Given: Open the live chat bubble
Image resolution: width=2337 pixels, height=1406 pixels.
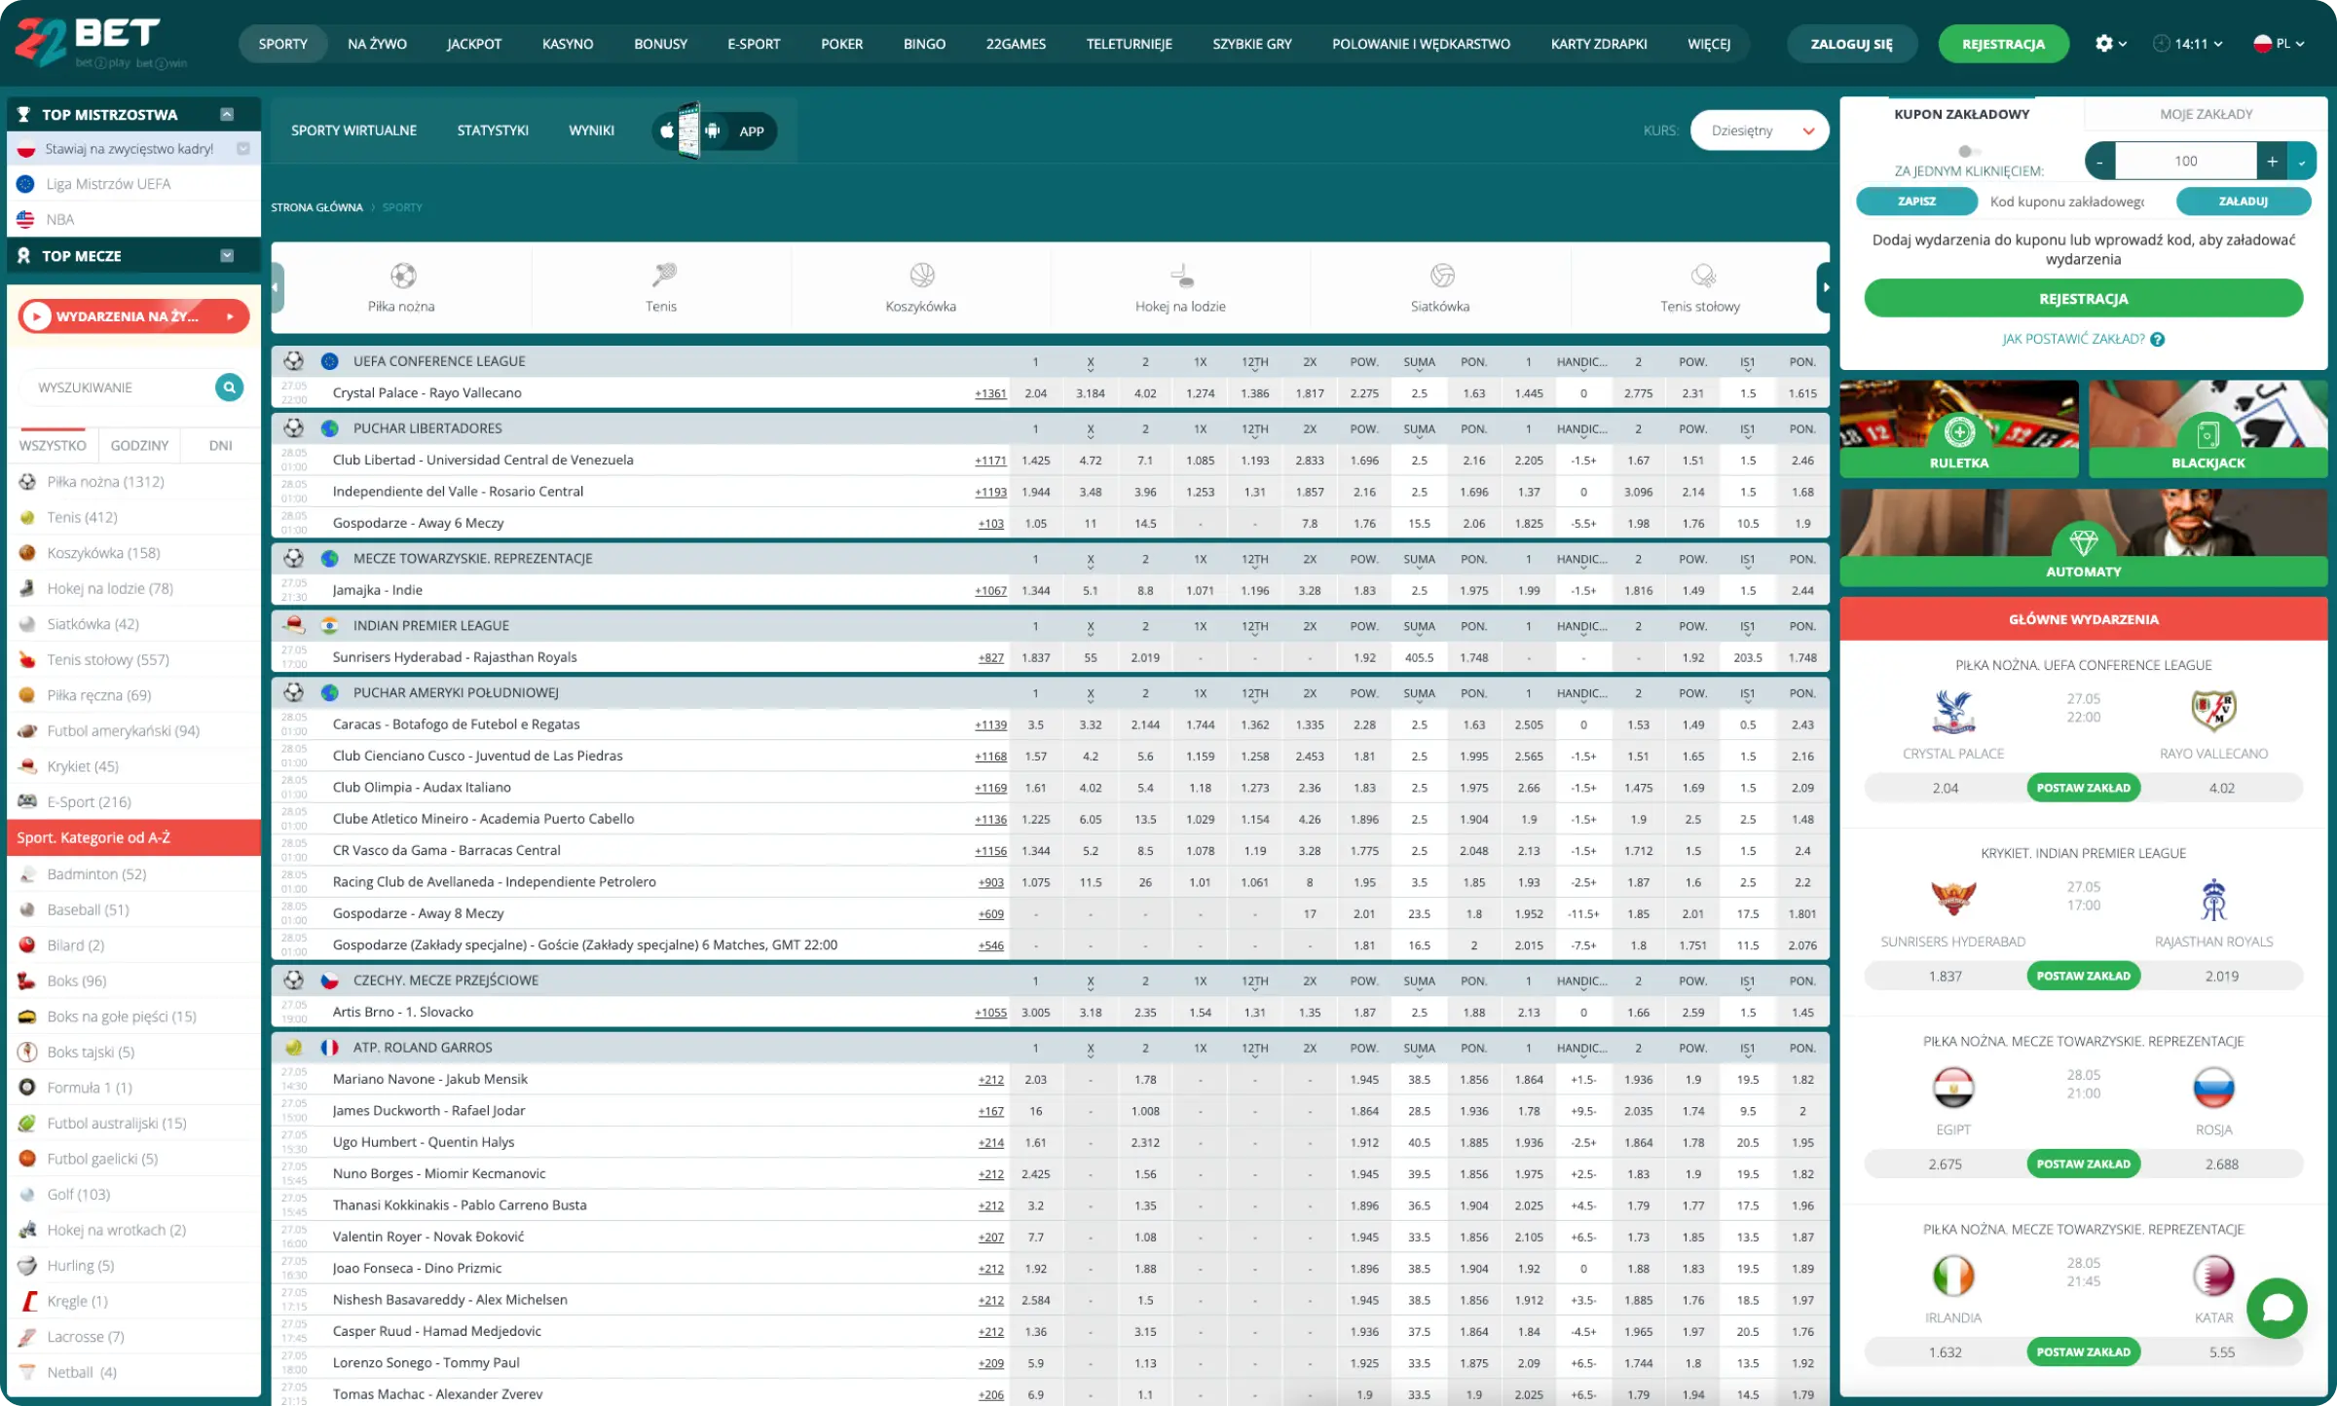Looking at the screenshot, I should click(2277, 1308).
